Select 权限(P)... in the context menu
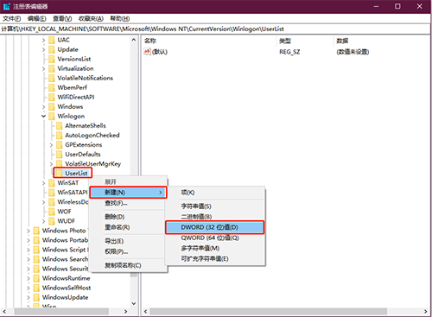 point(116,251)
